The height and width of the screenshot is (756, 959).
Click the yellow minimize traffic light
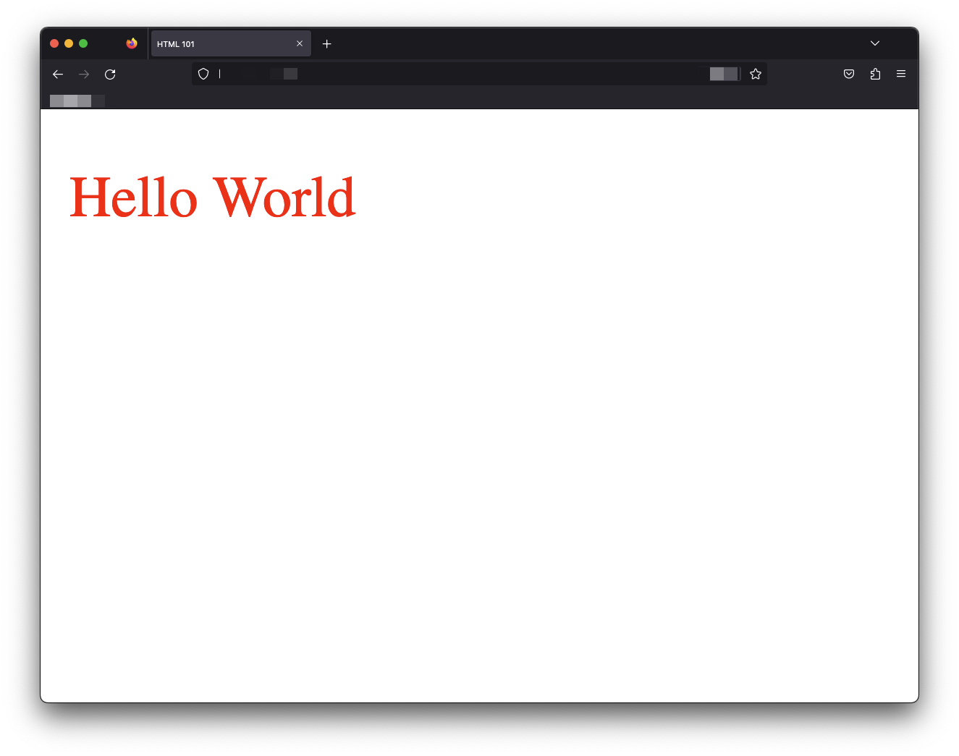point(69,43)
